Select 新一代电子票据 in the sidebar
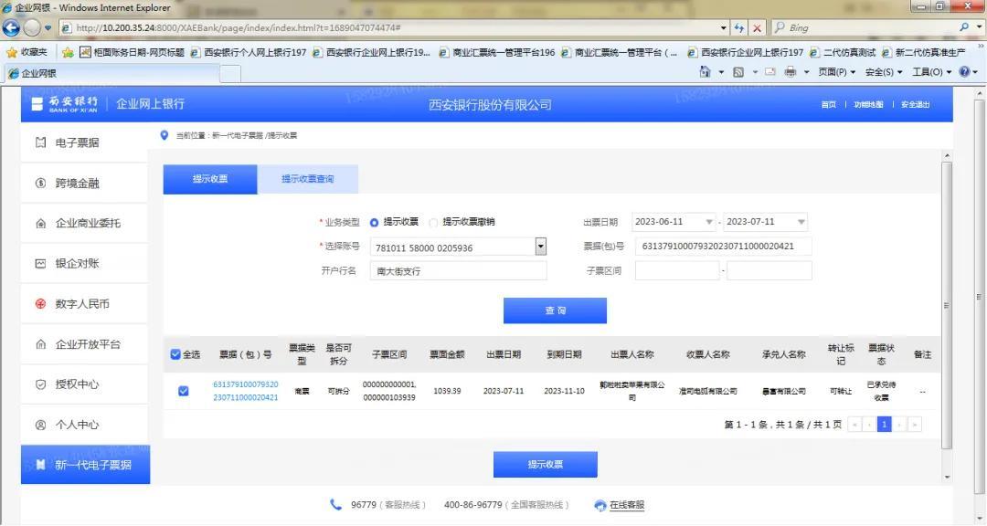This screenshot has width=987, height=526. (86, 465)
